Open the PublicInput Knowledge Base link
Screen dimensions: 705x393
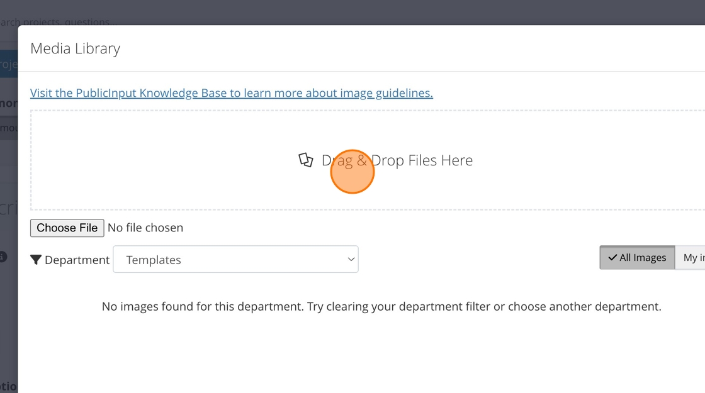click(231, 93)
